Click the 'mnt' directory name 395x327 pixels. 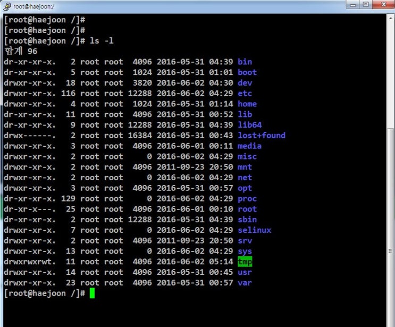point(245,167)
